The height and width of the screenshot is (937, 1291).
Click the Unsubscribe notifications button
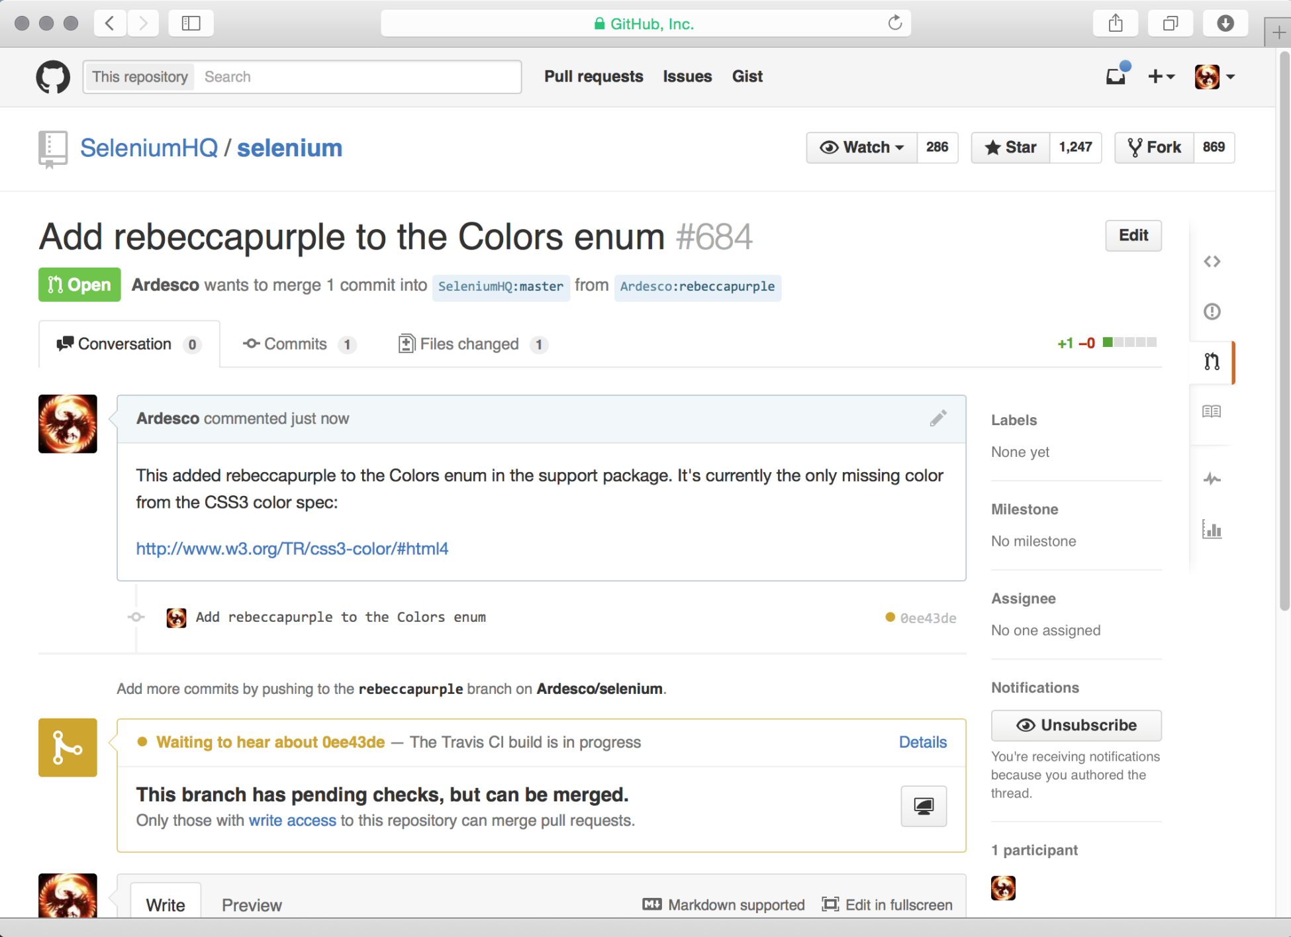[x=1076, y=726]
